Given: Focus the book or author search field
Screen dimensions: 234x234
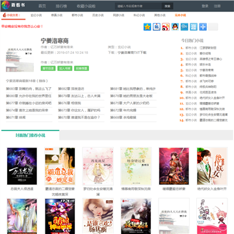Looking at the screenshot, I should click(x=138, y=6).
